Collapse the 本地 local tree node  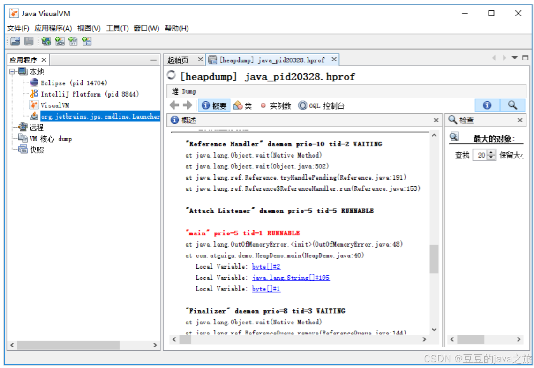coord(12,71)
